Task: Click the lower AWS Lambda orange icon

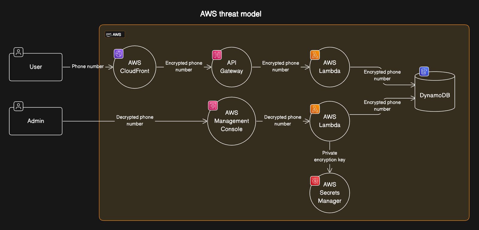Action: click(x=315, y=109)
